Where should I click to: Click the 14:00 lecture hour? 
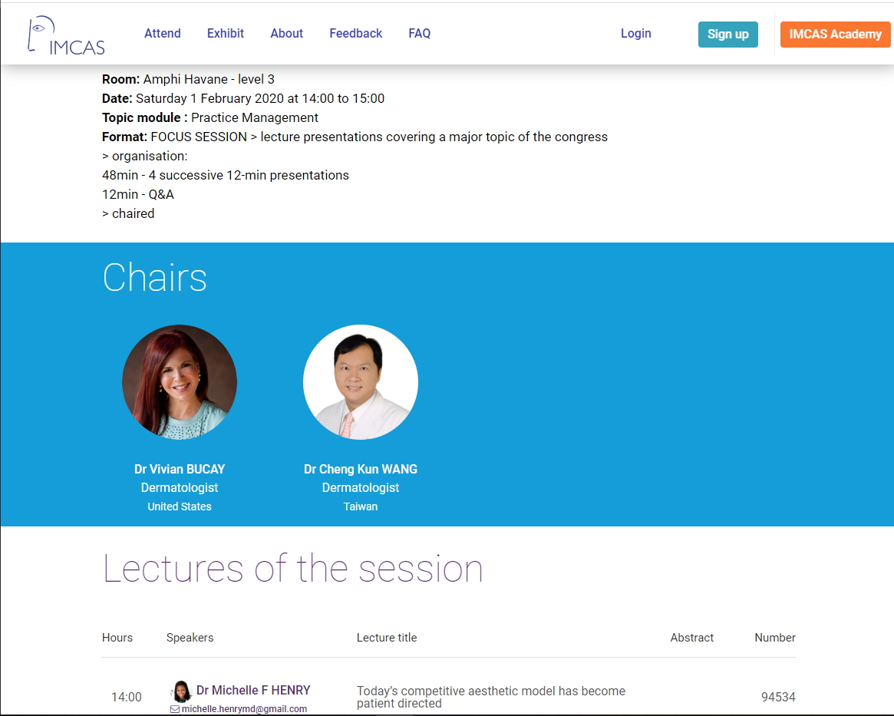click(x=127, y=697)
